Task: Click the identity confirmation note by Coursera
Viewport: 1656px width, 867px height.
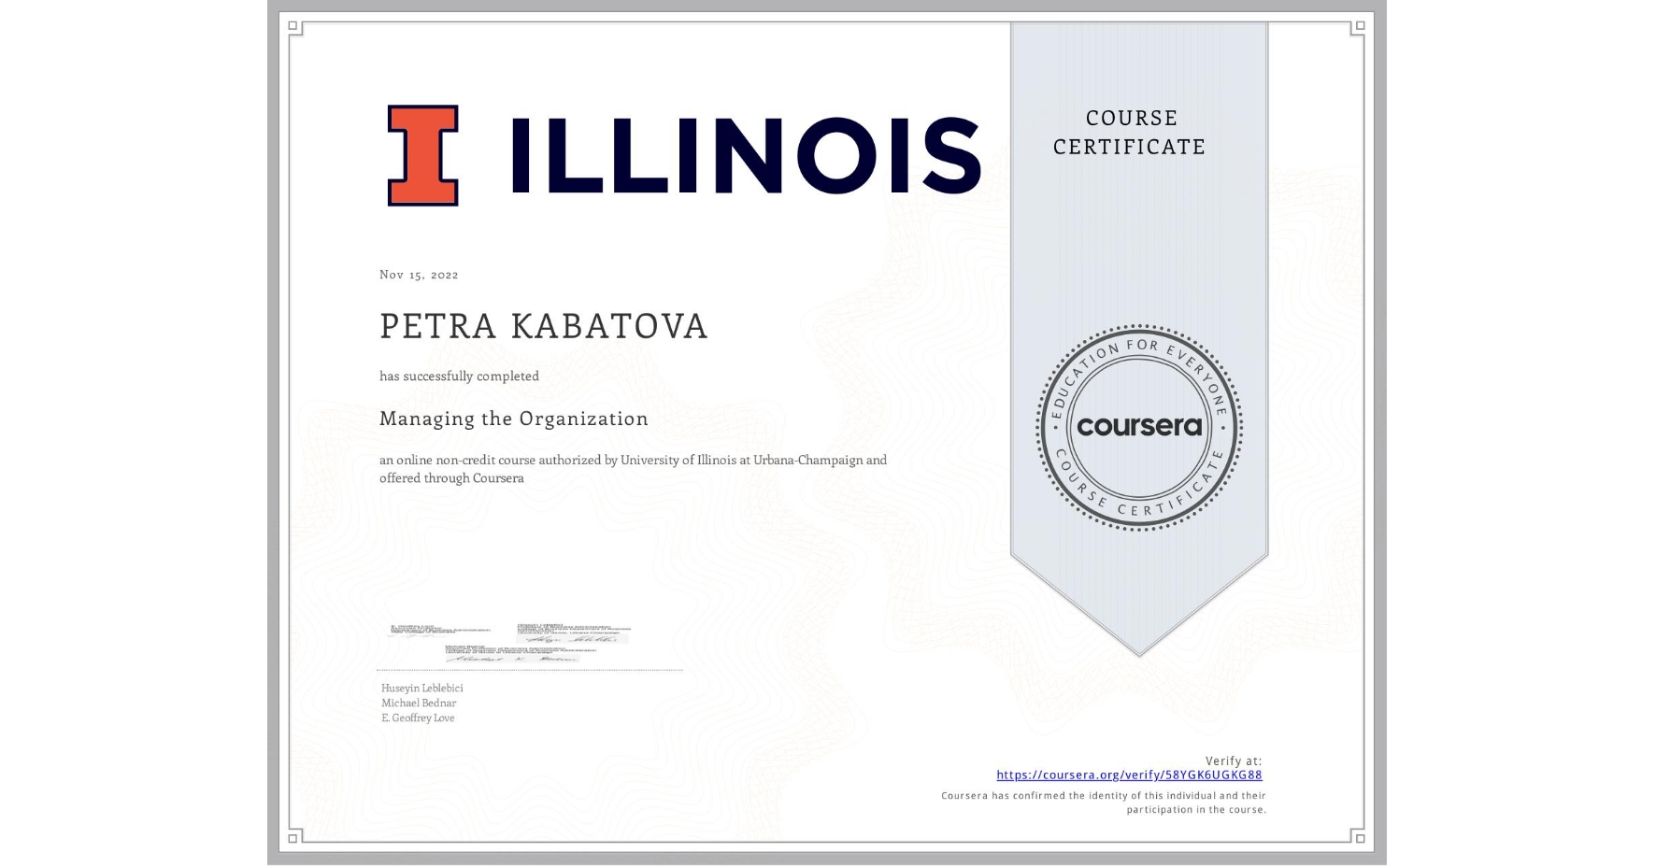Action: (1103, 803)
